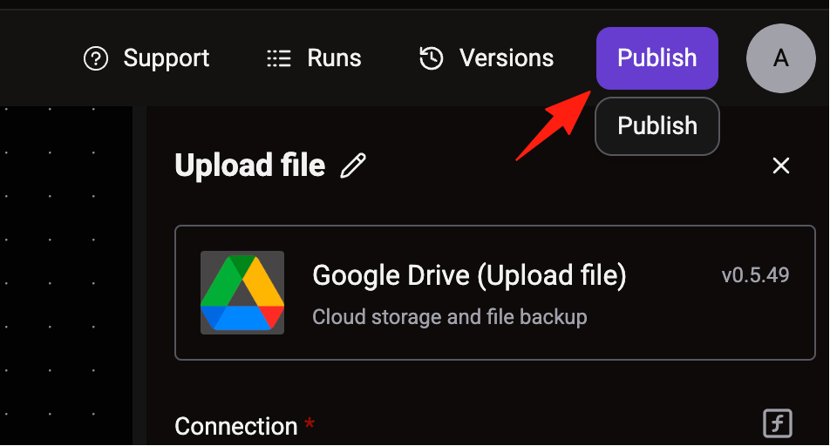The height and width of the screenshot is (446, 830).
Task: Click the Connection field label
Action: (236, 426)
